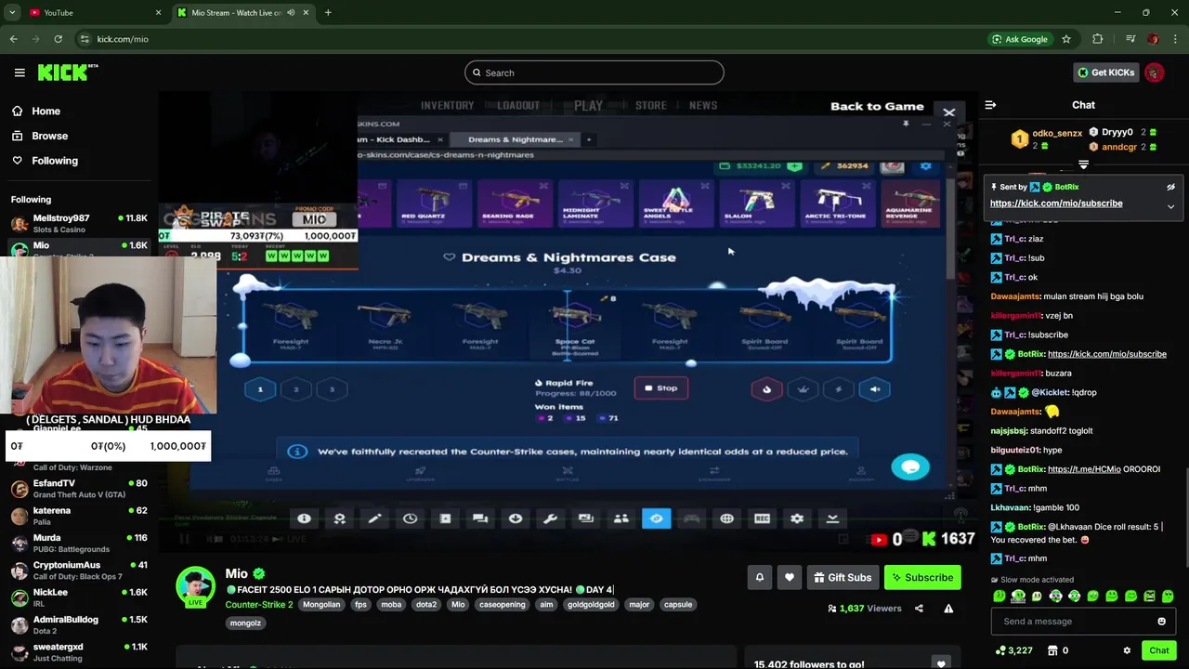Expand the pinned message chevron
The height and width of the screenshot is (669, 1189).
(1170, 206)
